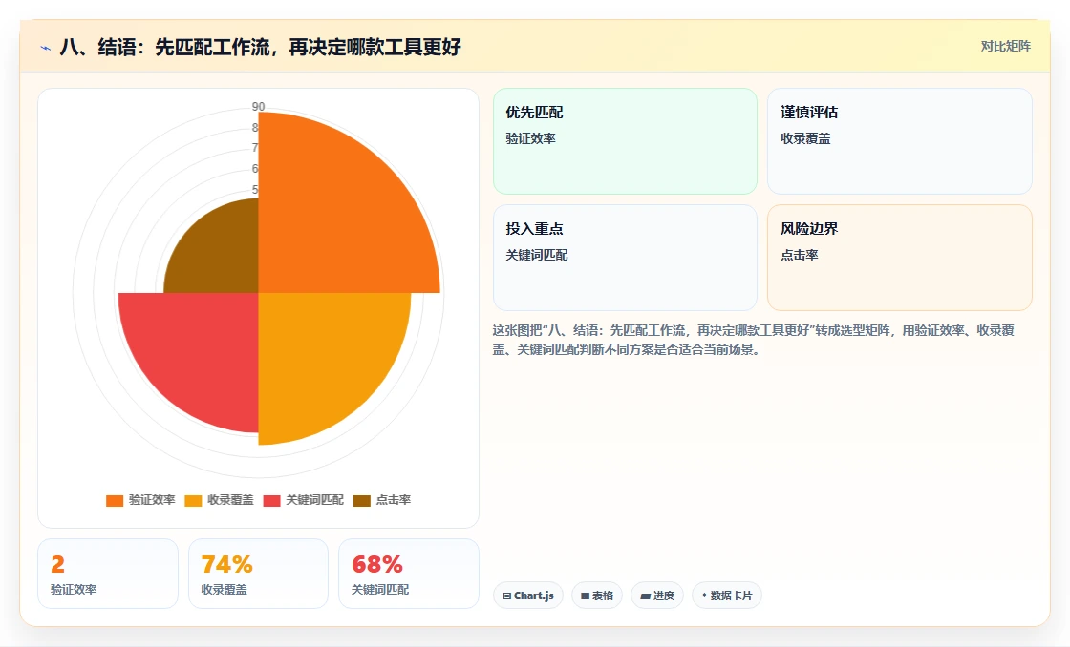Click the icon inside Chart.js tag

tap(507, 595)
